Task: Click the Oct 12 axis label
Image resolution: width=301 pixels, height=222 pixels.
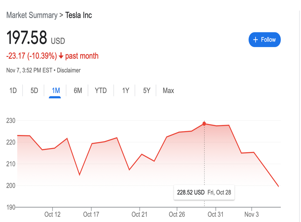Action: pyautogui.click(x=52, y=214)
